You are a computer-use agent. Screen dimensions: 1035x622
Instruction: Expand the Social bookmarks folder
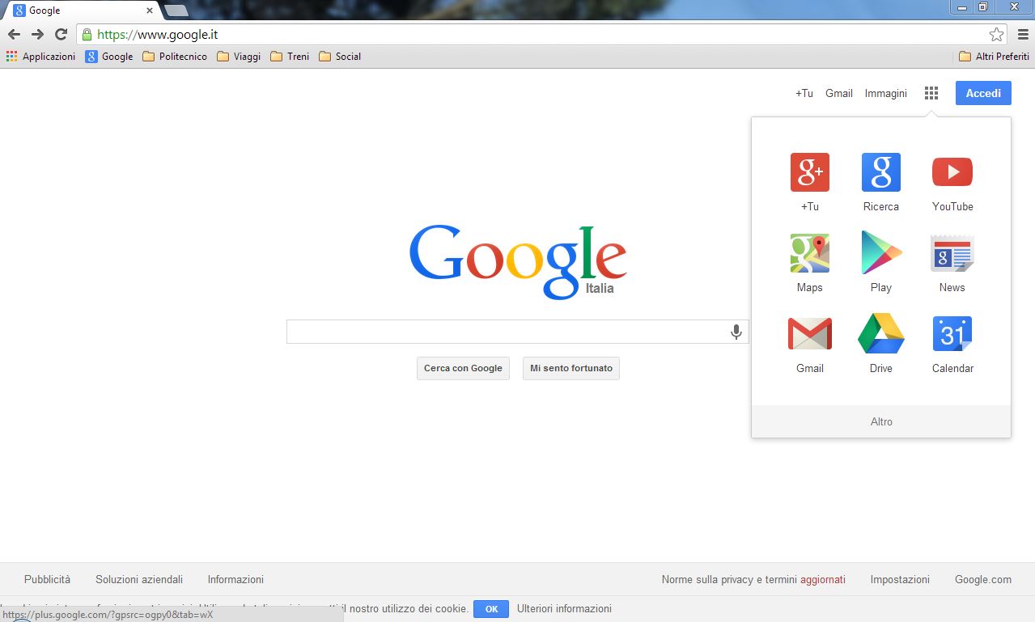click(340, 57)
